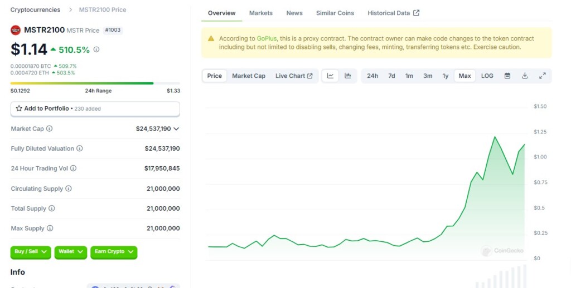Viewport: 571px width, 288px height.
Task: Click the $1.50 chart axis label
Action: pyautogui.click(x=540, y=106)
